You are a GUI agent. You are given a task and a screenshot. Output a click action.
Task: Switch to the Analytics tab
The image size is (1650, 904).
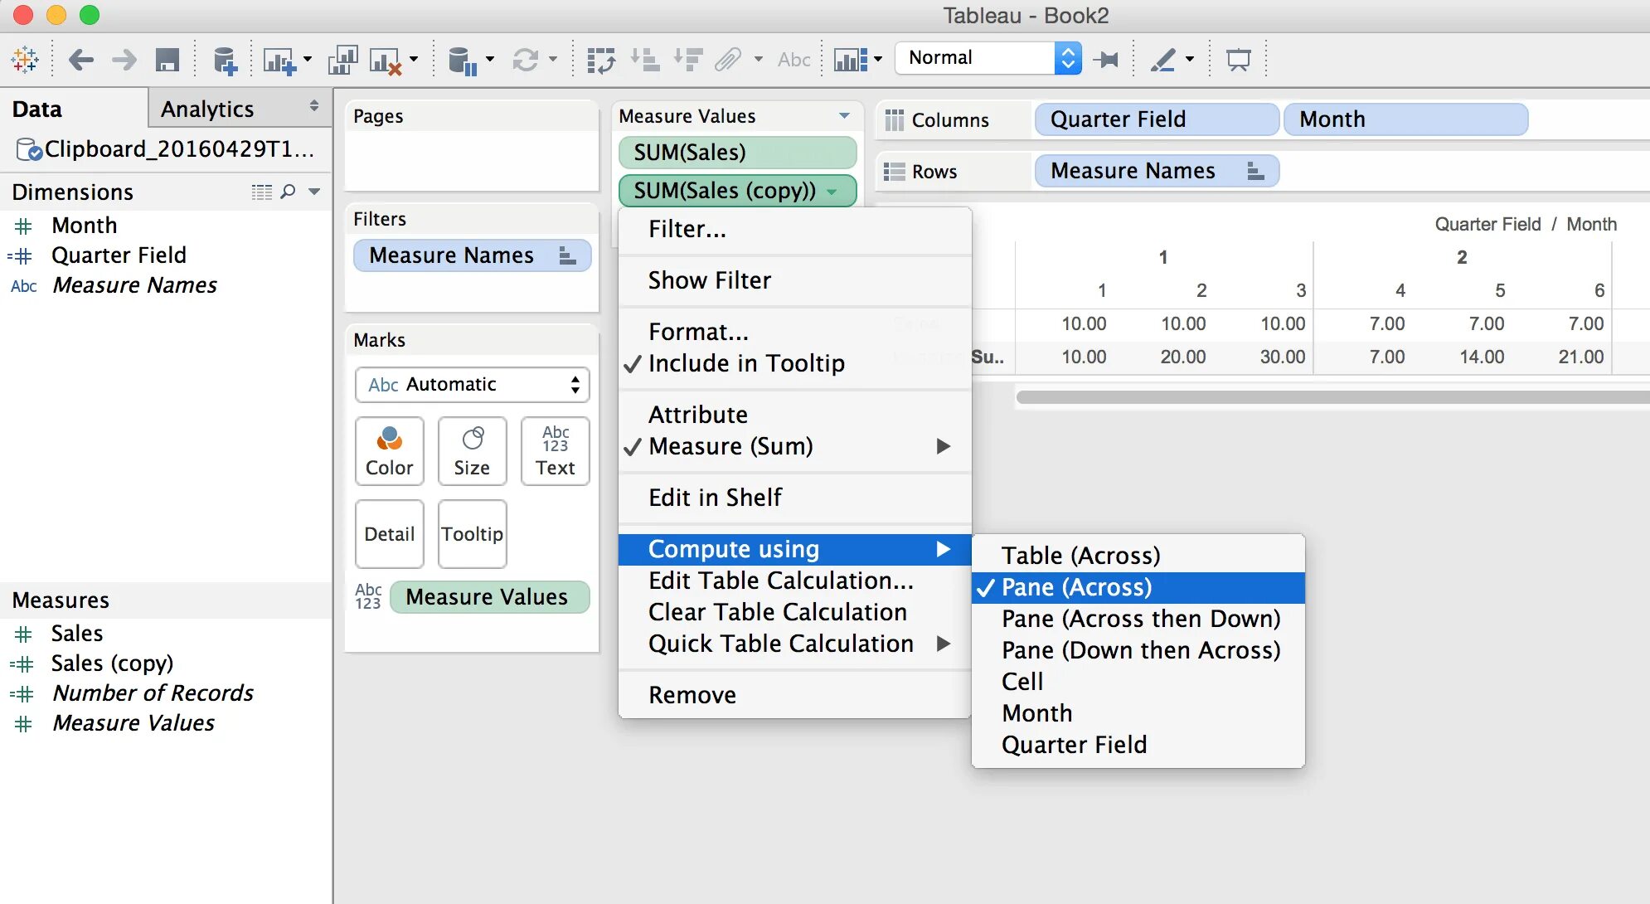(207, 109)
